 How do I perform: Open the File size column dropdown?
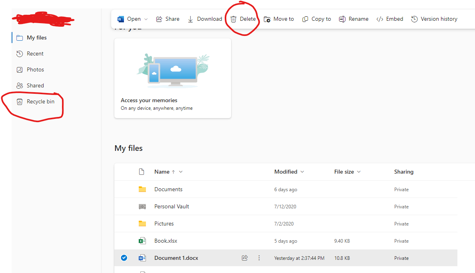[359, 172]
